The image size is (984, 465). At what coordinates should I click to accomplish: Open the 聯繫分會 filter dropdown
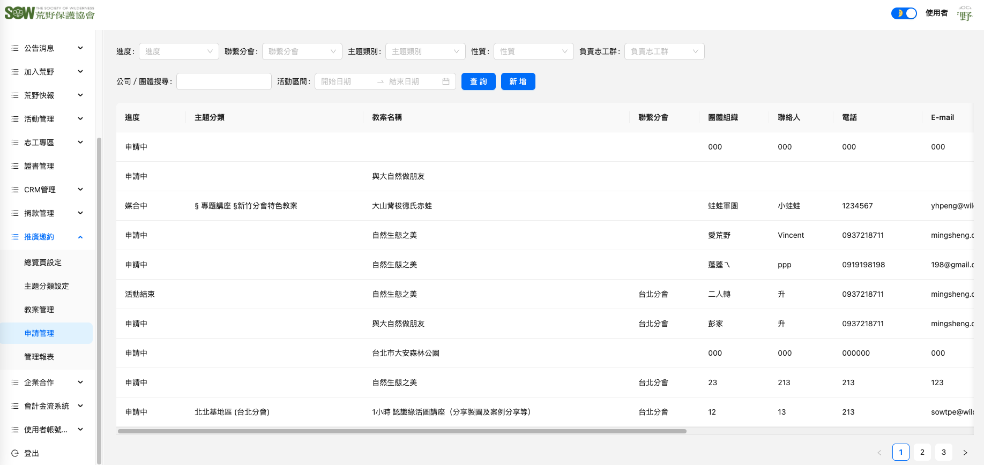[302, 51]
